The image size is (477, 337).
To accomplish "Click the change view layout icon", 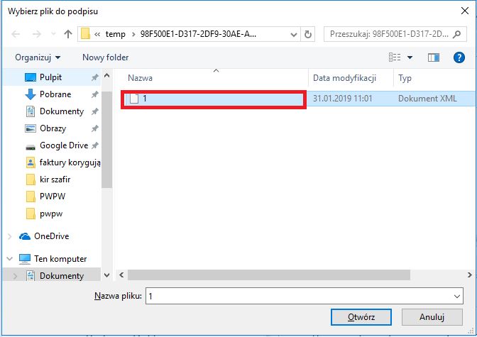I will (396, 57).
